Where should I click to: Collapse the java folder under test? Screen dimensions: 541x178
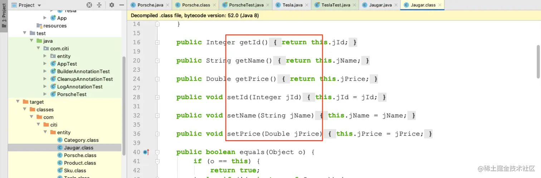pos(31,41)
